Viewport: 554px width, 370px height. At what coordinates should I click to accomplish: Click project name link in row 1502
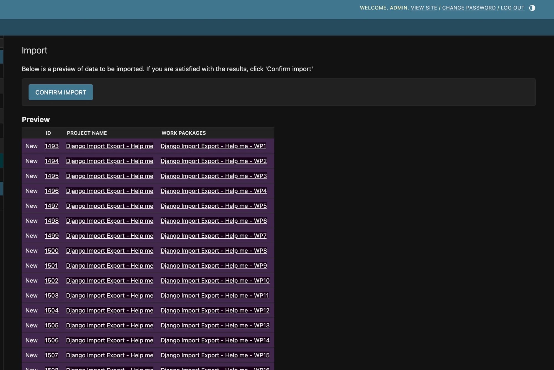pos(110,280)
